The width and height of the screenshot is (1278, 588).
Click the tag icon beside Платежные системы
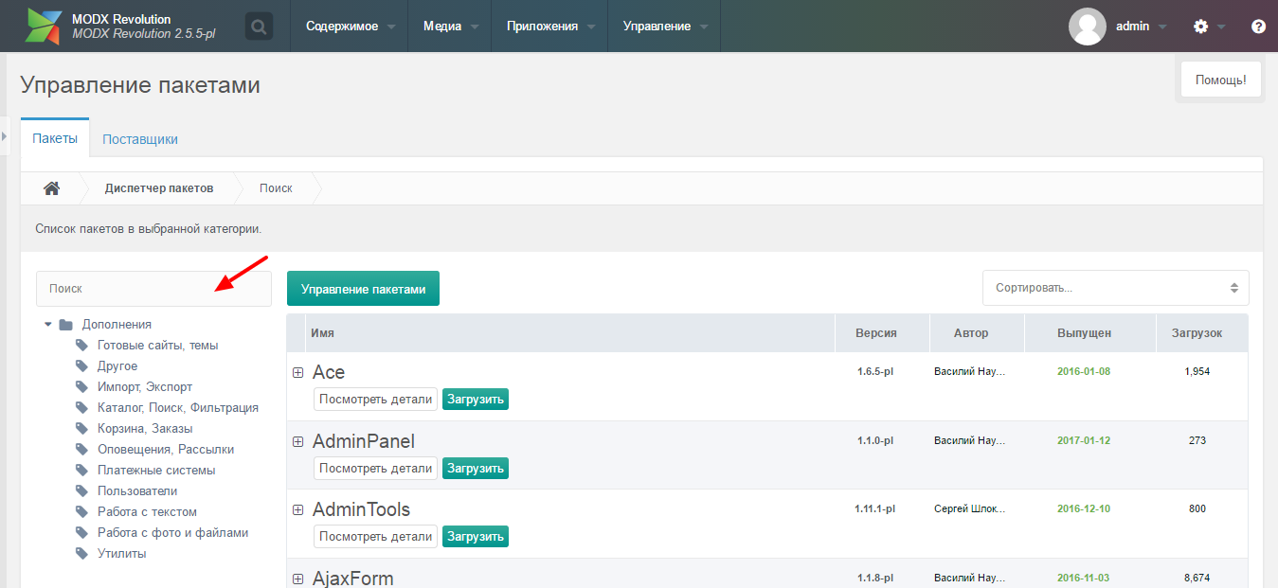(81, 471)
